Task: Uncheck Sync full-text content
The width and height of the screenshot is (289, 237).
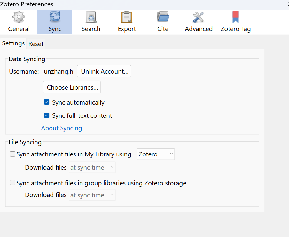Action: tap(47, 115)
